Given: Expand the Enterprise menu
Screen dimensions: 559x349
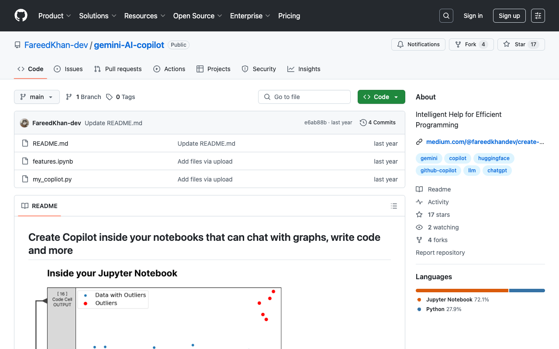Looking at the screenshot, I should 250,16.
